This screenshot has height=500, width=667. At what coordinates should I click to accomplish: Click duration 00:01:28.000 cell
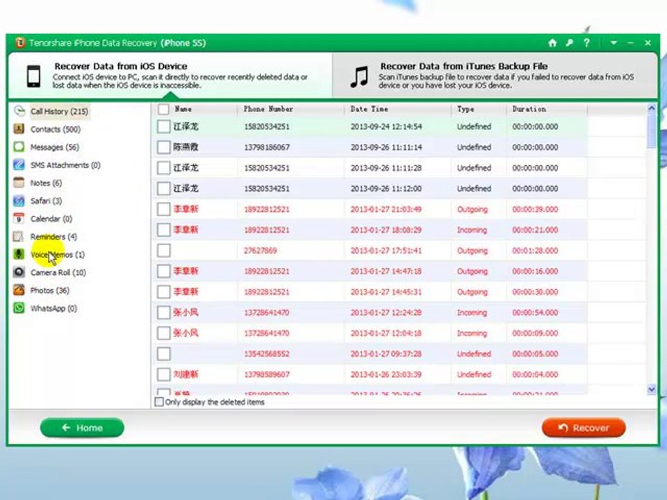coord(535,251)
